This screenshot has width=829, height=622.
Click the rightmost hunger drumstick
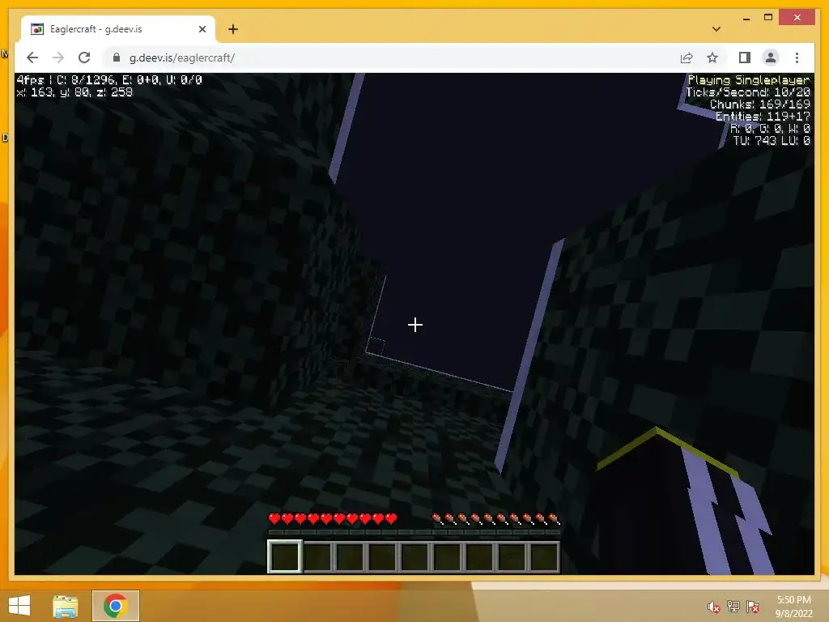tap(554, 519)
